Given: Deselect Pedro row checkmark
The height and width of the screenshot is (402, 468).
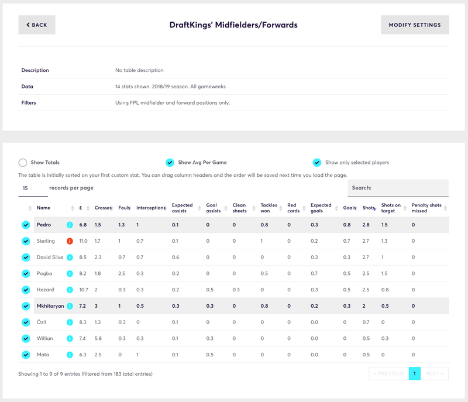Looking at the screenshot, I should coord(26,225).
